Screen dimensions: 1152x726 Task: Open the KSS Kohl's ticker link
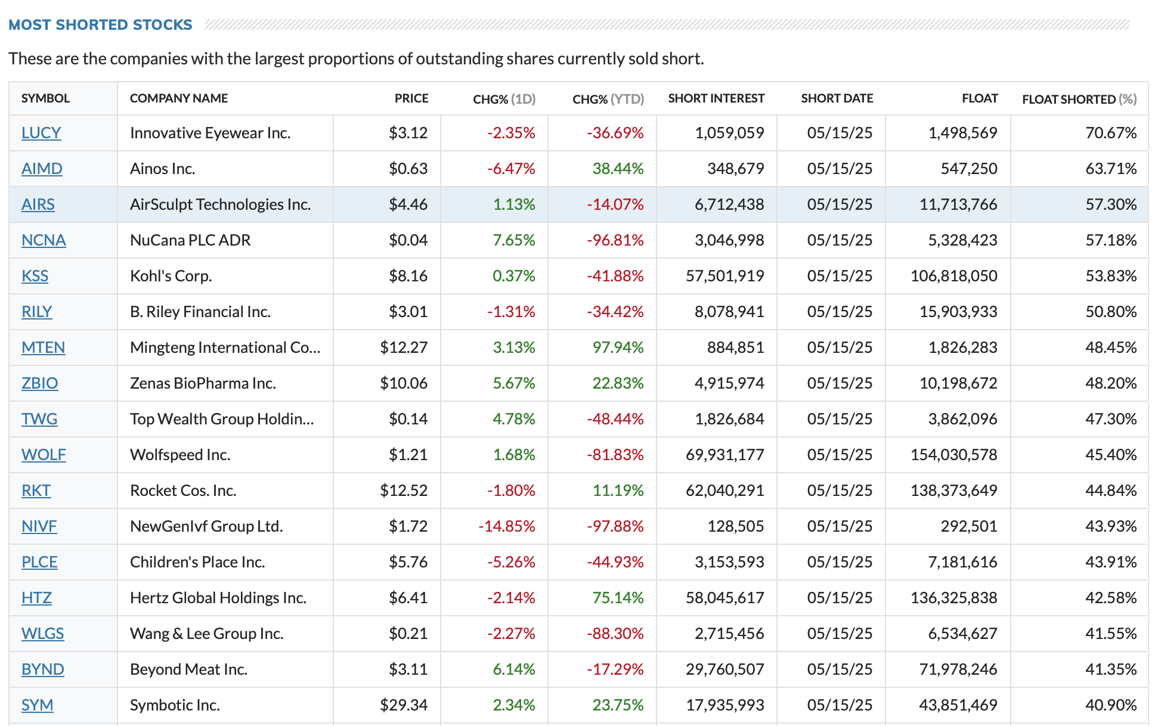[35, 276]
